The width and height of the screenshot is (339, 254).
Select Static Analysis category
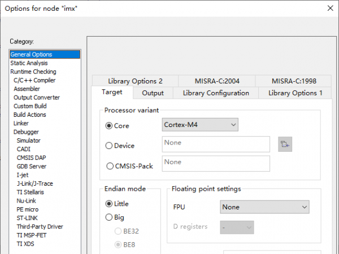[29, 63]
